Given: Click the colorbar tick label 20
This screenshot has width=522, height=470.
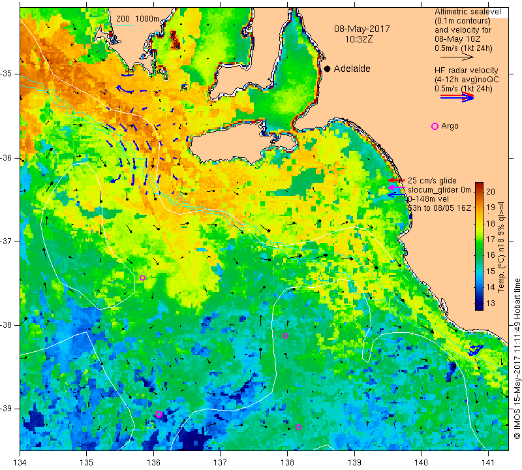Looking at the screenshot, I should [491, 191].
